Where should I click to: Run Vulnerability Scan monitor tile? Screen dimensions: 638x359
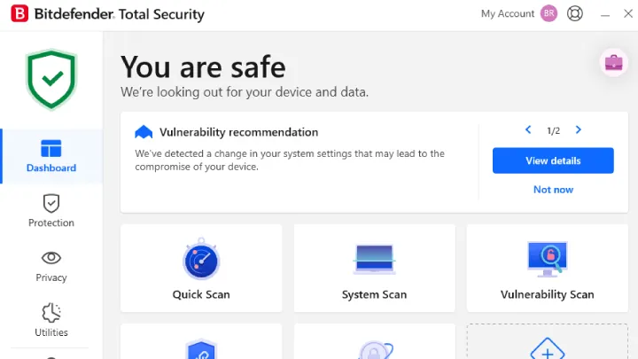(548, 269)
